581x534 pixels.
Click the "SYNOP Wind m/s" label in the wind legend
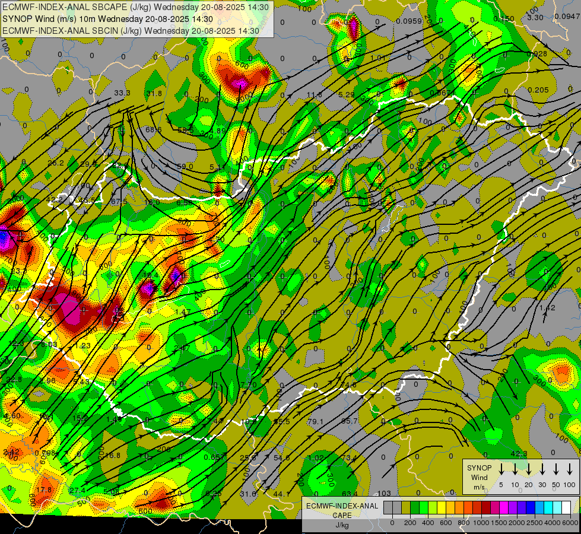[479, 477]
